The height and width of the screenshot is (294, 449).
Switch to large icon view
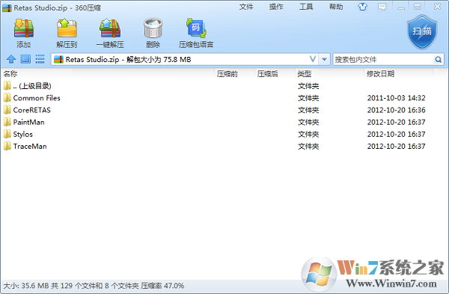(25, 59)
